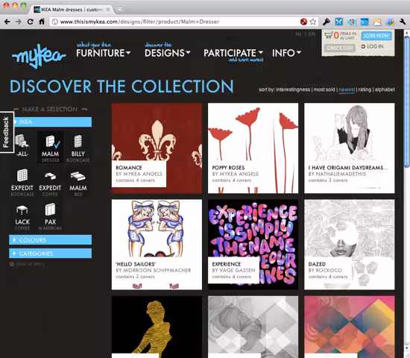The height and width of the screenshot is (358, 410).
Task: Expand the COLOURS filter section
Action: (x=51, y=239)
